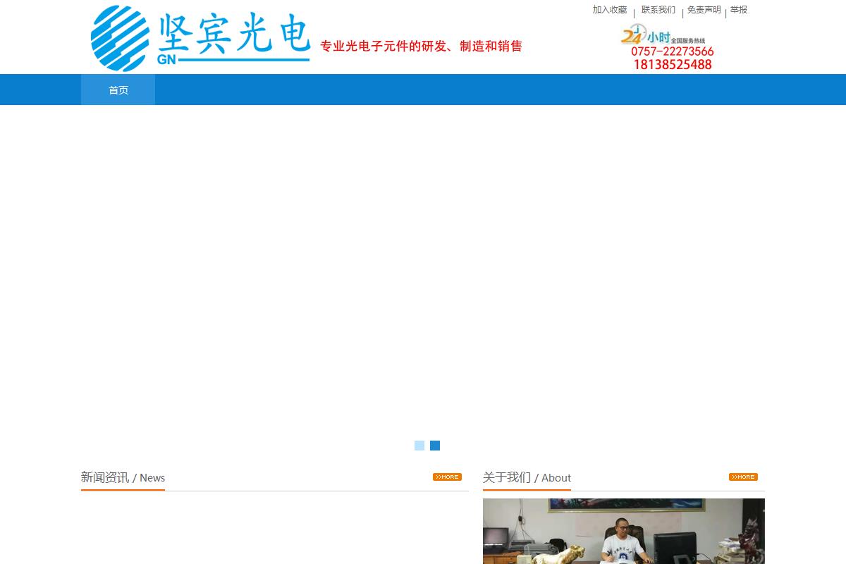This screenshot has width=846, height=564.
Task: Open the About section orange MORE button
Action: point(743,477)
